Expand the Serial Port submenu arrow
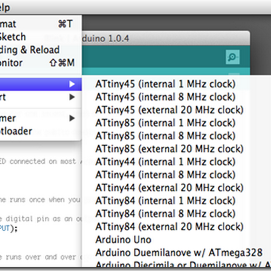Screen dimensions: 271x271 pyautogui.click(x=72, y=97)
